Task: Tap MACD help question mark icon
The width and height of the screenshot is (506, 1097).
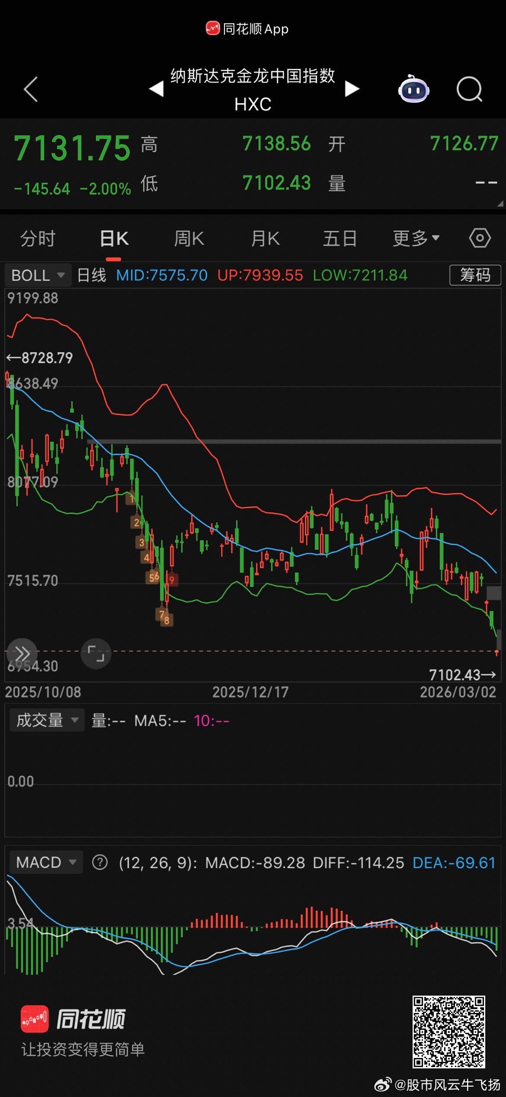Action: point(100,862)
